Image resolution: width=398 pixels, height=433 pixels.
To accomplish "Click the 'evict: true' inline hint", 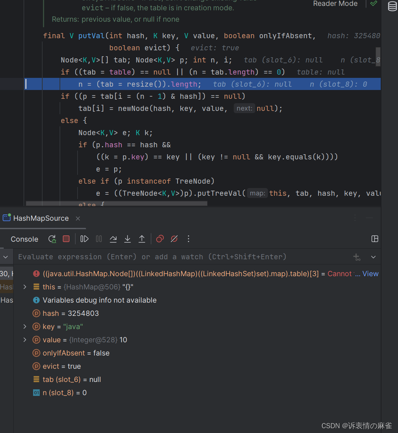I will tap(215, 48).
